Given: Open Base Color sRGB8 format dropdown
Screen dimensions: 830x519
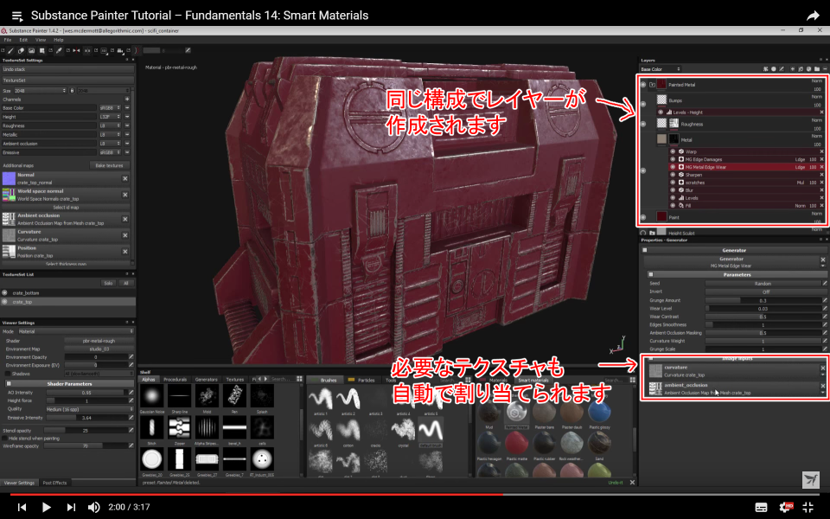Looking at the screenshot, I should pos(110,108).
